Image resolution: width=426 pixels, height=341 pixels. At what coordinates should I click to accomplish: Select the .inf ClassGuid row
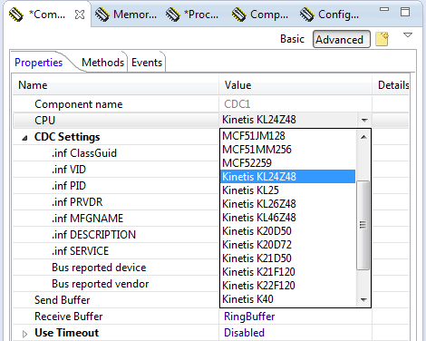pos(115,153)
